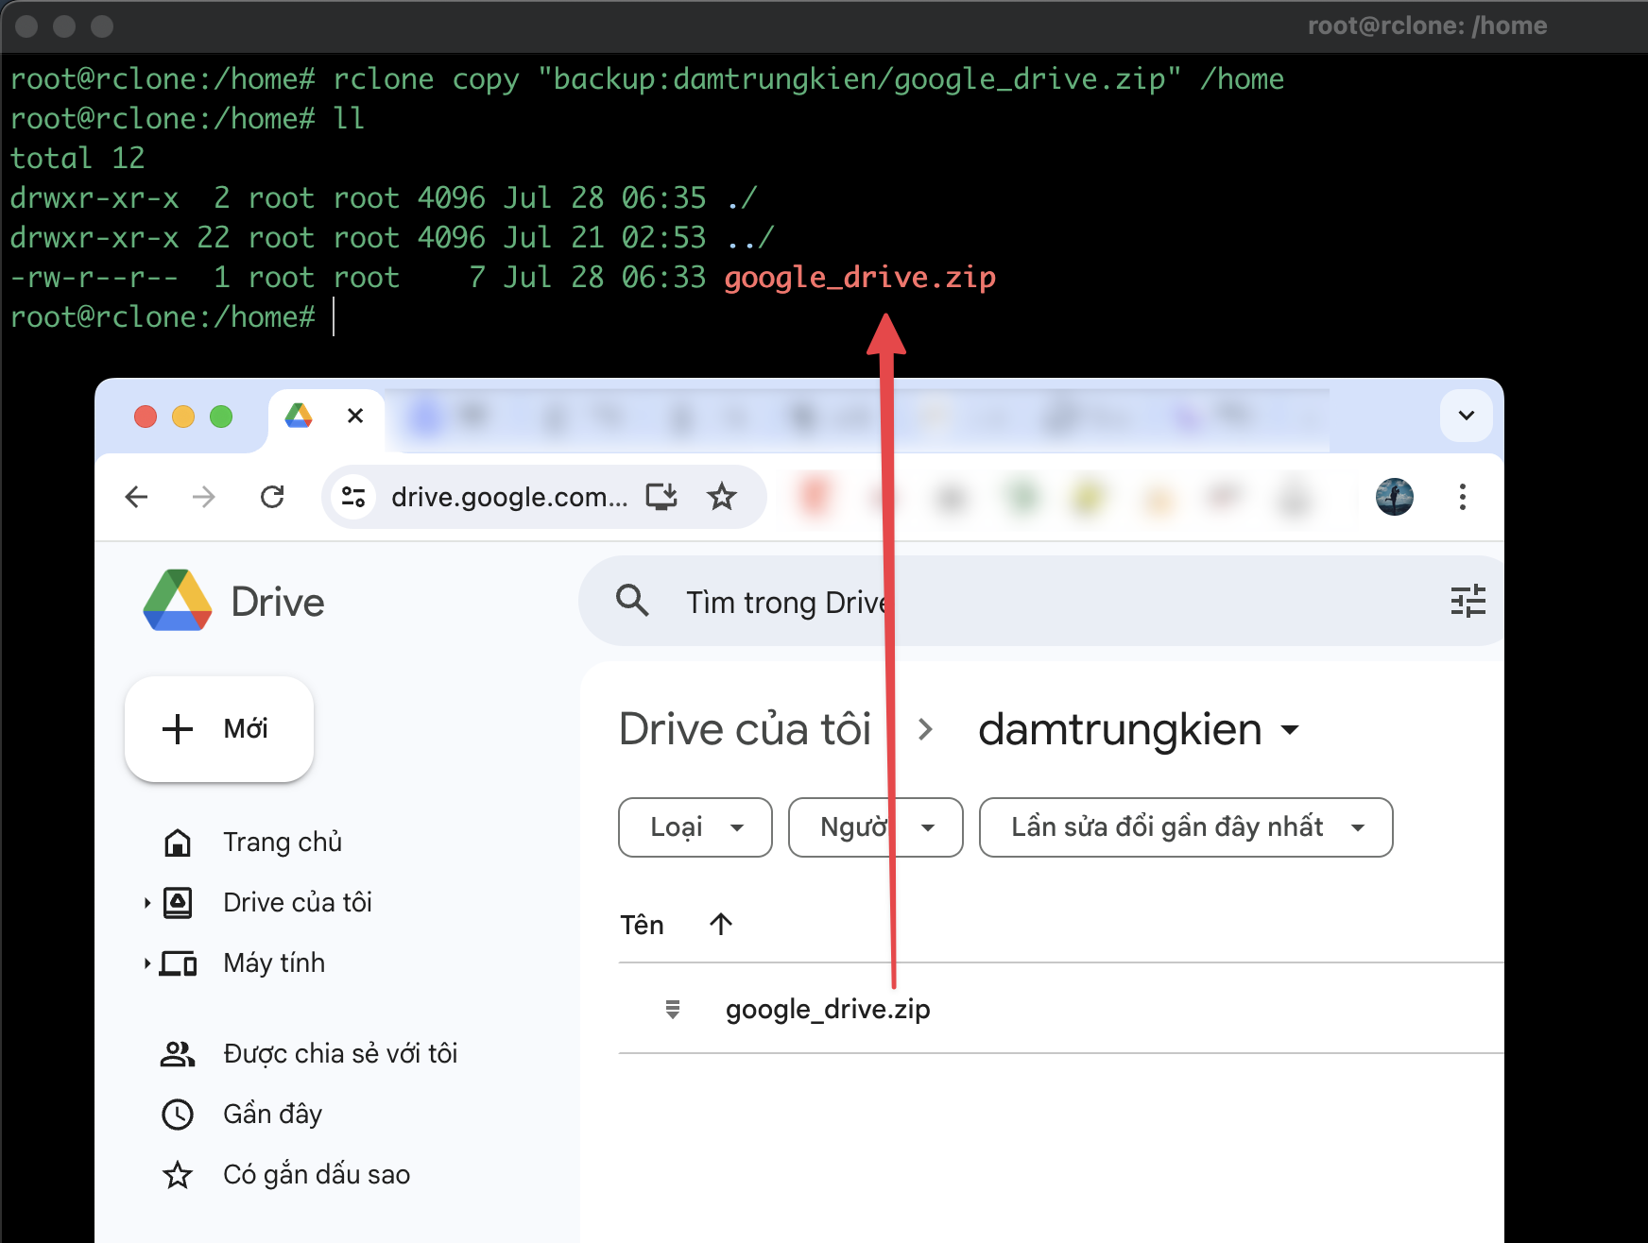This screenshot has height=1243, width=1648.
Task: Bookmark this page with the star icon
Action: point(722,497)
